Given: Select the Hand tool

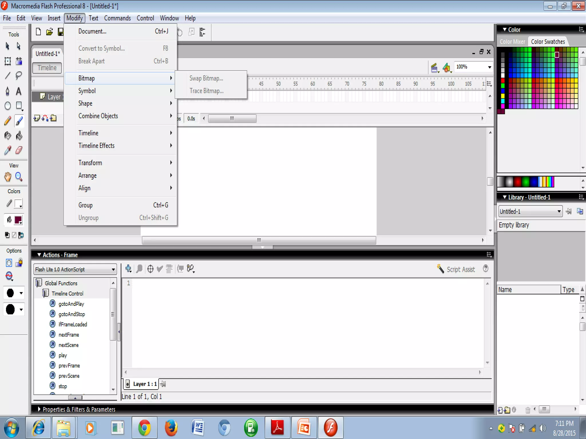Looking at the screenshot, I should (x=8, y=177).
